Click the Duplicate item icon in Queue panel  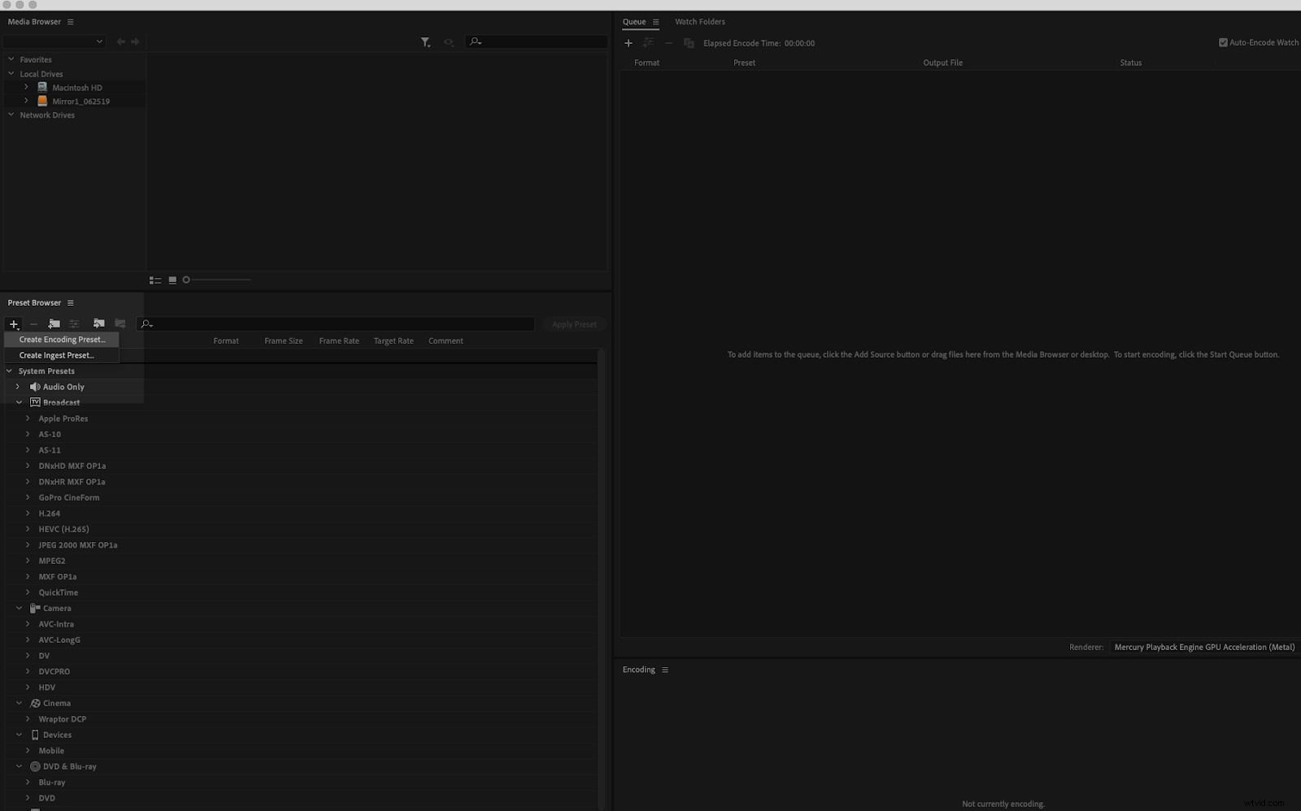click(x=690, y=43)
